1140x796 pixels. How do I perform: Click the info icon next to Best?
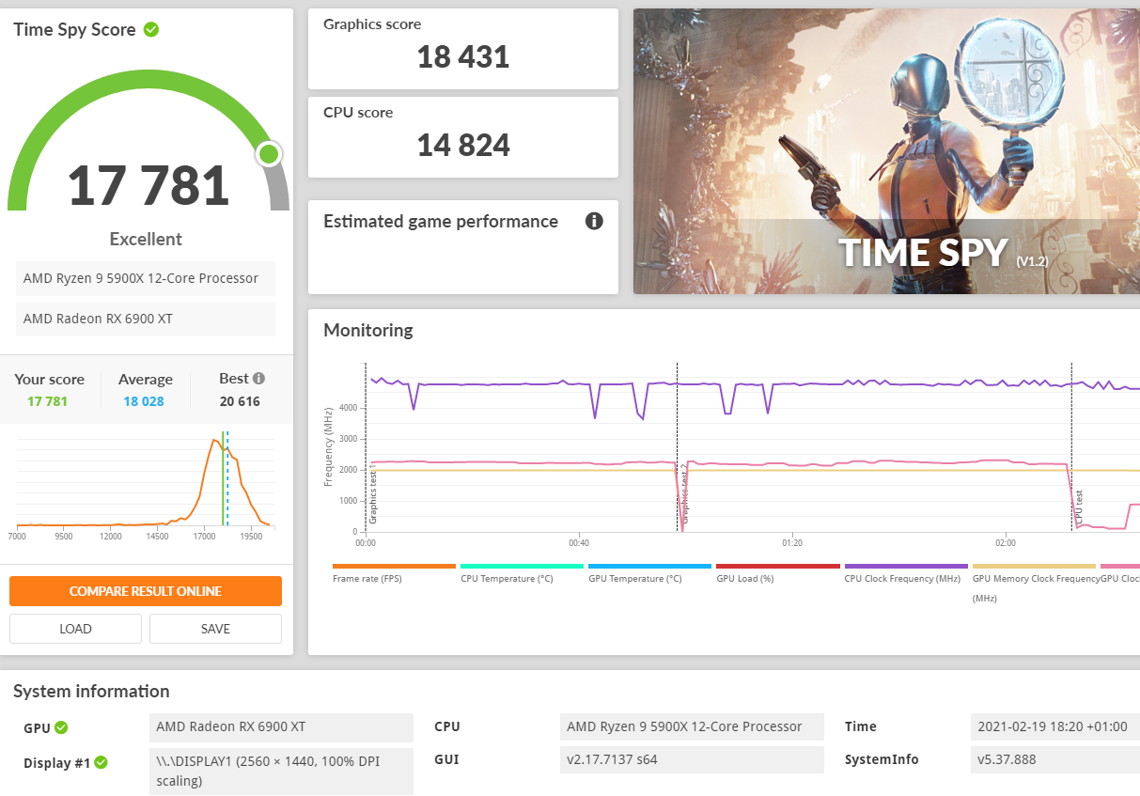[258, 378]
